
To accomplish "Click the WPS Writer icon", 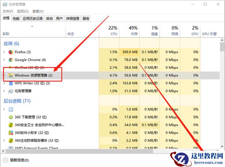I will pyautogui.click(x=11, y=83).
